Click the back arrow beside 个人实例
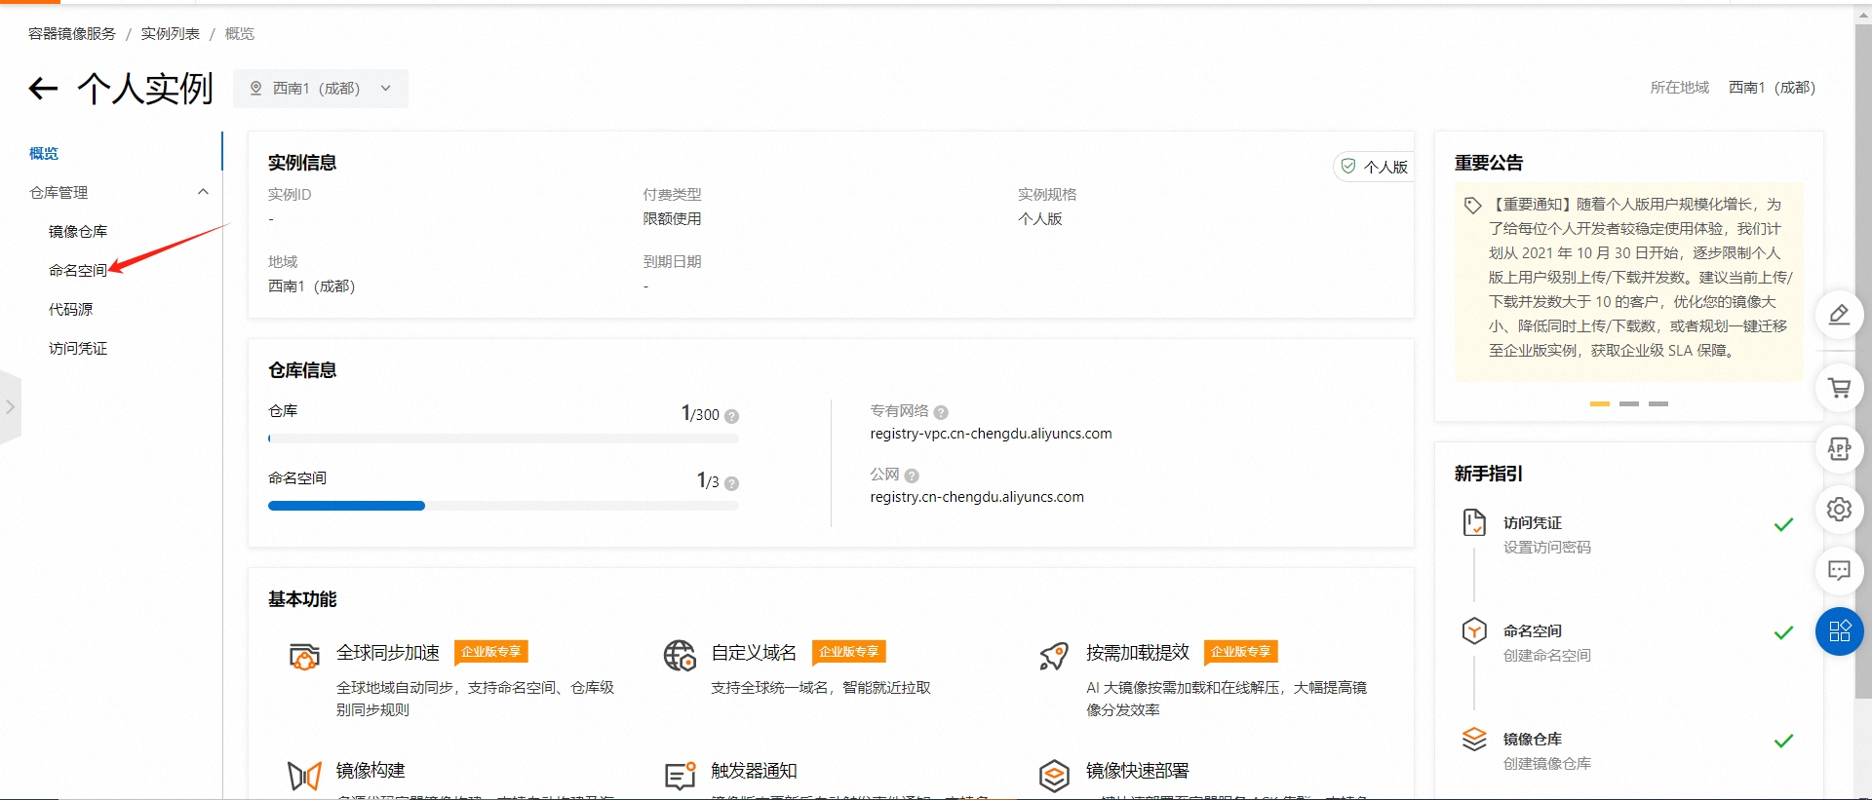 pyautogui.click(x=43, y=89)
